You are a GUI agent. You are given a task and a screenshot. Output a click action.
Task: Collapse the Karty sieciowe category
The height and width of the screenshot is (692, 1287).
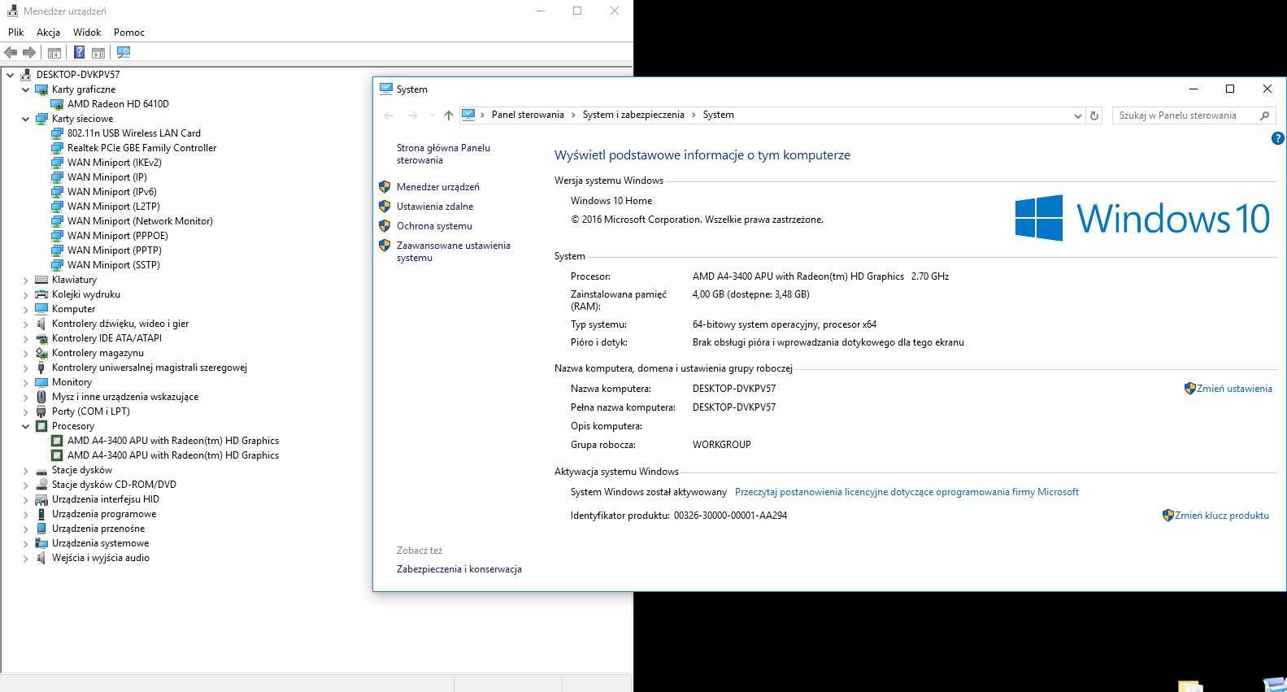(25, 119)
